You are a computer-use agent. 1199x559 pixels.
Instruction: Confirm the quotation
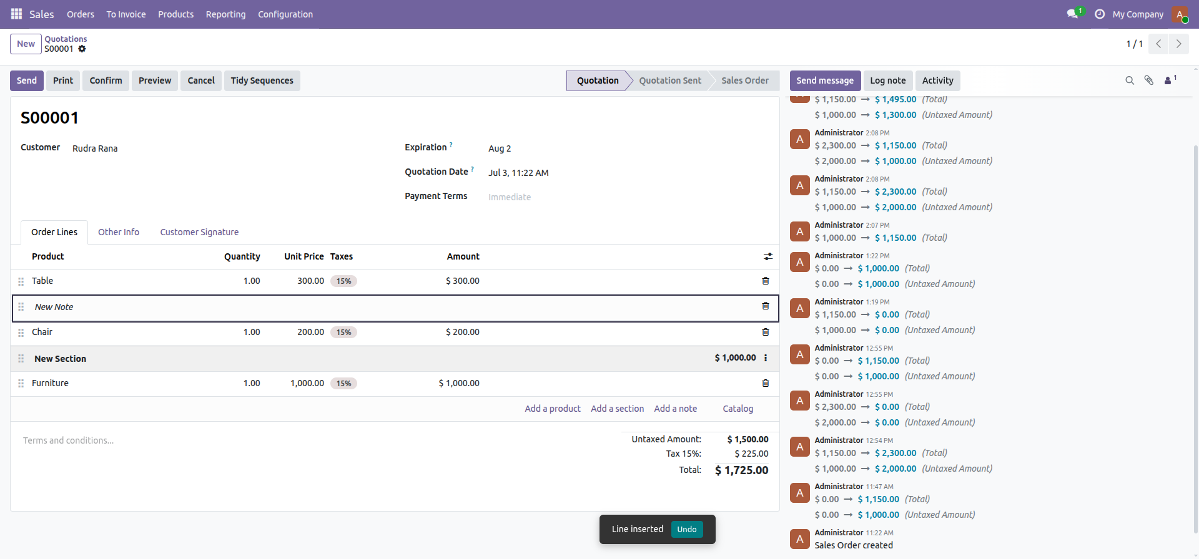coord(106,80)
